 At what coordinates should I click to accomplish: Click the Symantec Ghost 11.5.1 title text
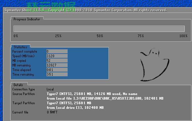tap(24, 10)
